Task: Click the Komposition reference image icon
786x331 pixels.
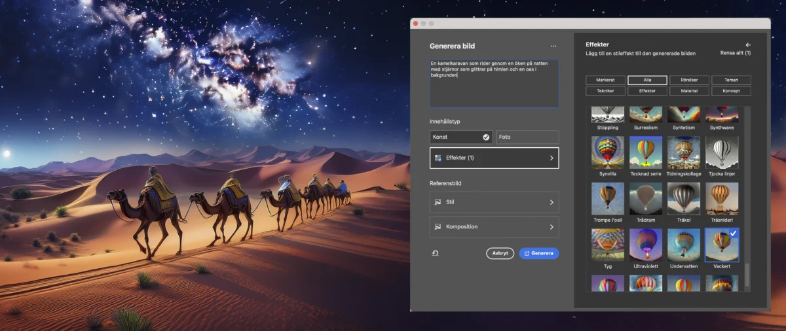Action: [x=438, y=227]
